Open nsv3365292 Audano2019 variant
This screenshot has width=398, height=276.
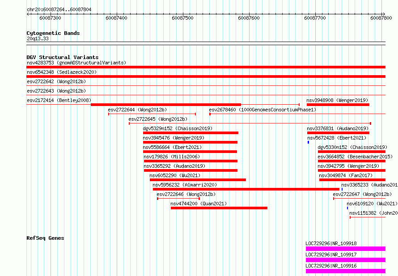[x=174, y=166]
